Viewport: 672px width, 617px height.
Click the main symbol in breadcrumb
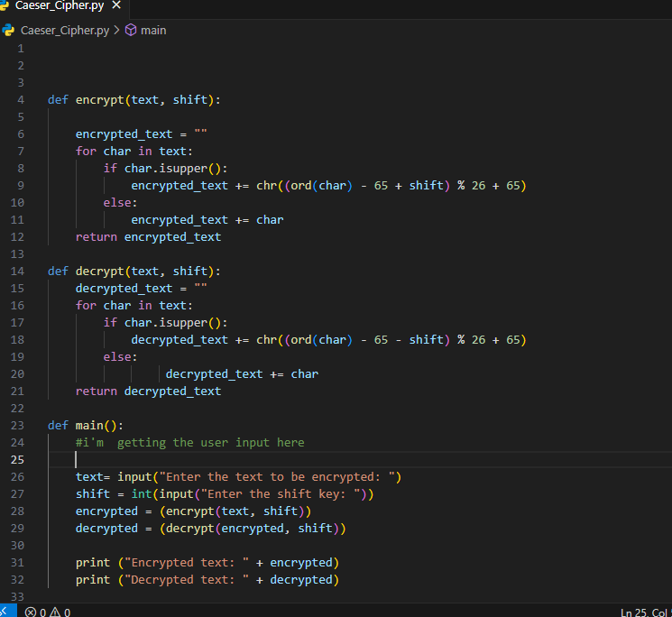[x=153, y=31]
